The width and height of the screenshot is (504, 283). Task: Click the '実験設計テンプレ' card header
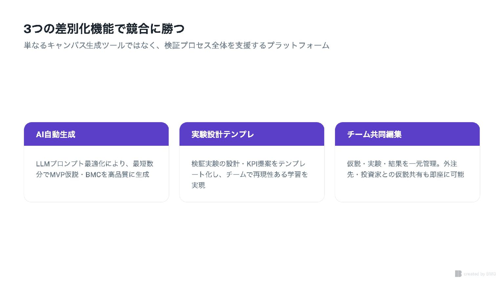(x=222, y=134)
